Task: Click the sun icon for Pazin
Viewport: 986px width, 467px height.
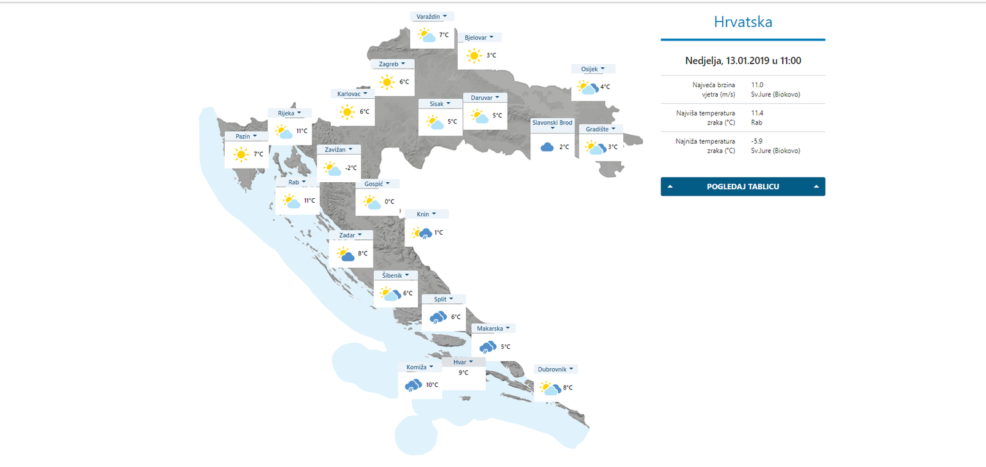Action: point(241,155)
